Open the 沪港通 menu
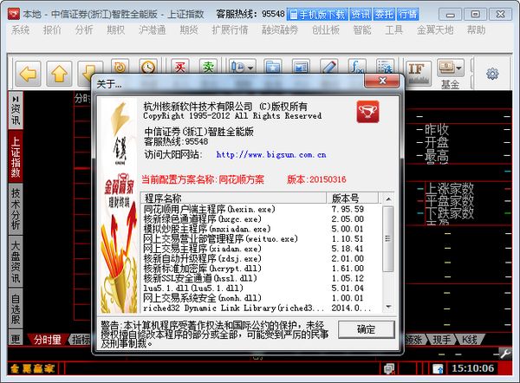 click(x=153, y=30)
